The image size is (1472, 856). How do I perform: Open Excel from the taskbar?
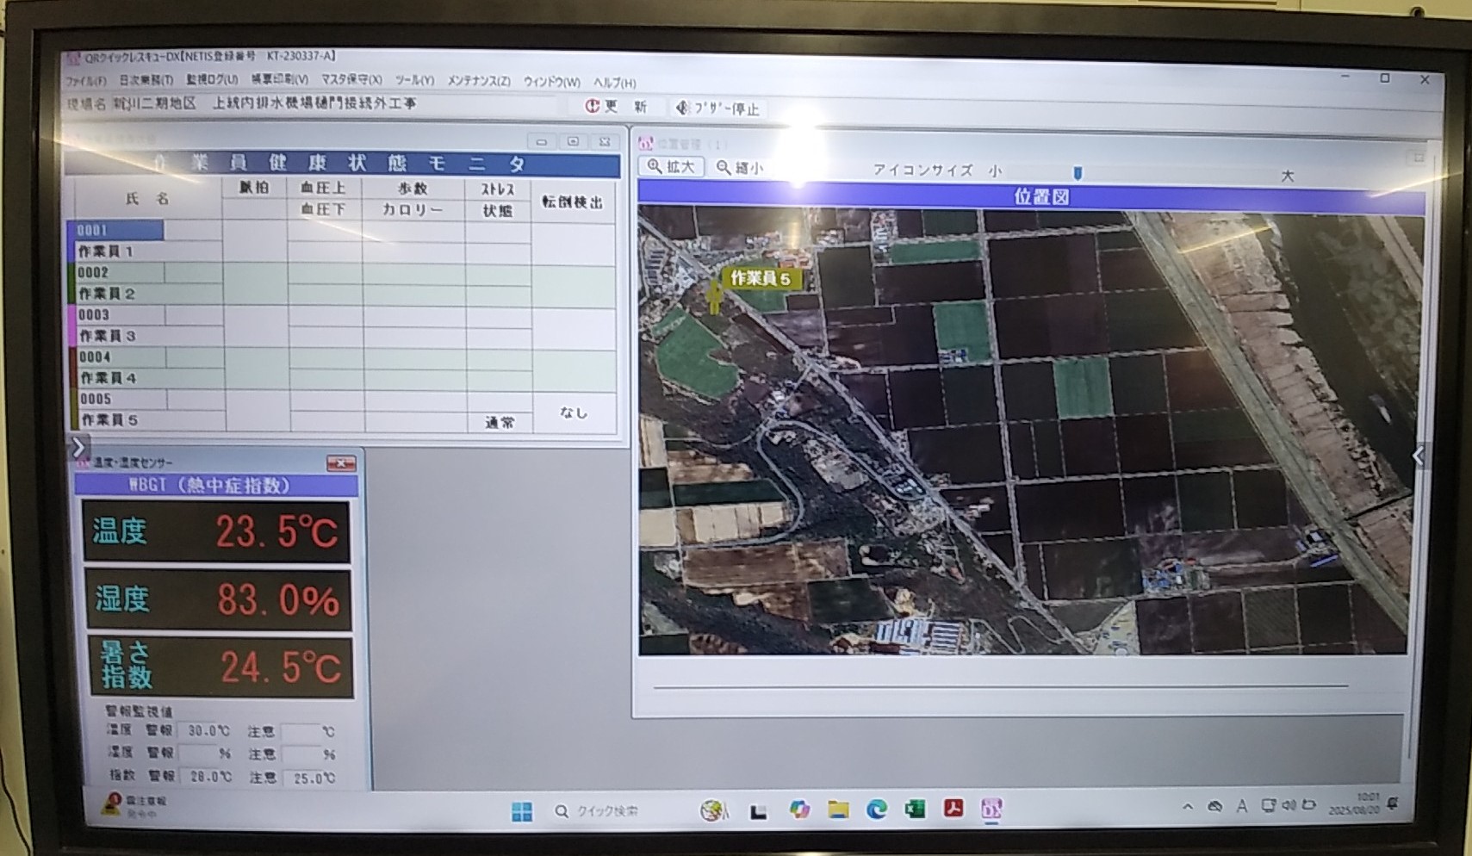pyautogui.click(x=915, y=809)
